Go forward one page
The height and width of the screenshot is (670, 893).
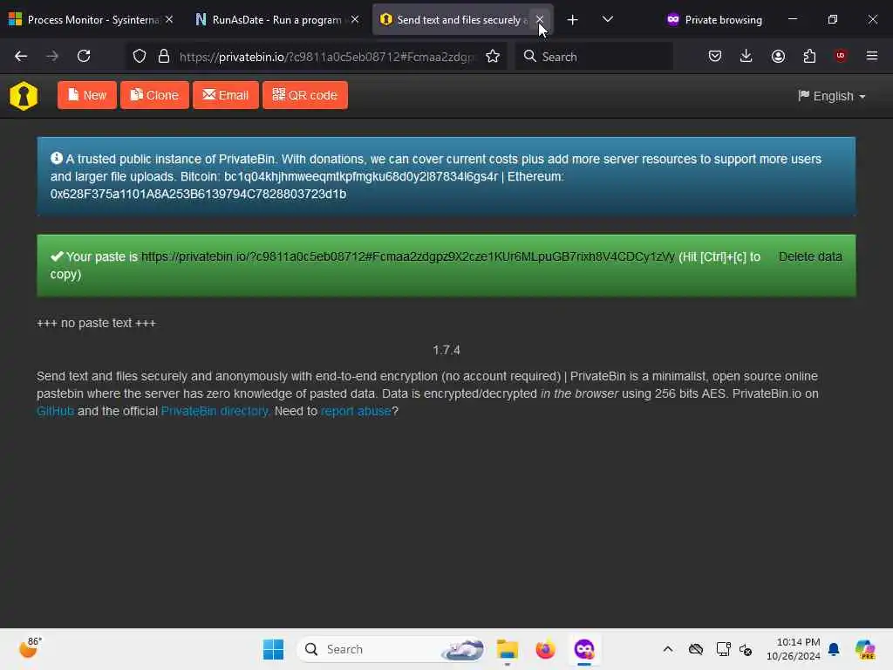(52, 56)
